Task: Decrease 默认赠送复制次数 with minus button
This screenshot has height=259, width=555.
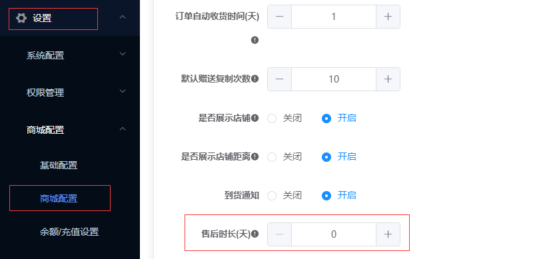Action: coord(280,79)
